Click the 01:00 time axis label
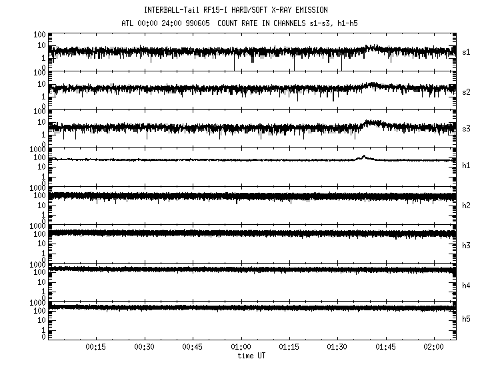The height and width of the screenshot is (367, 480). point(241,347)
